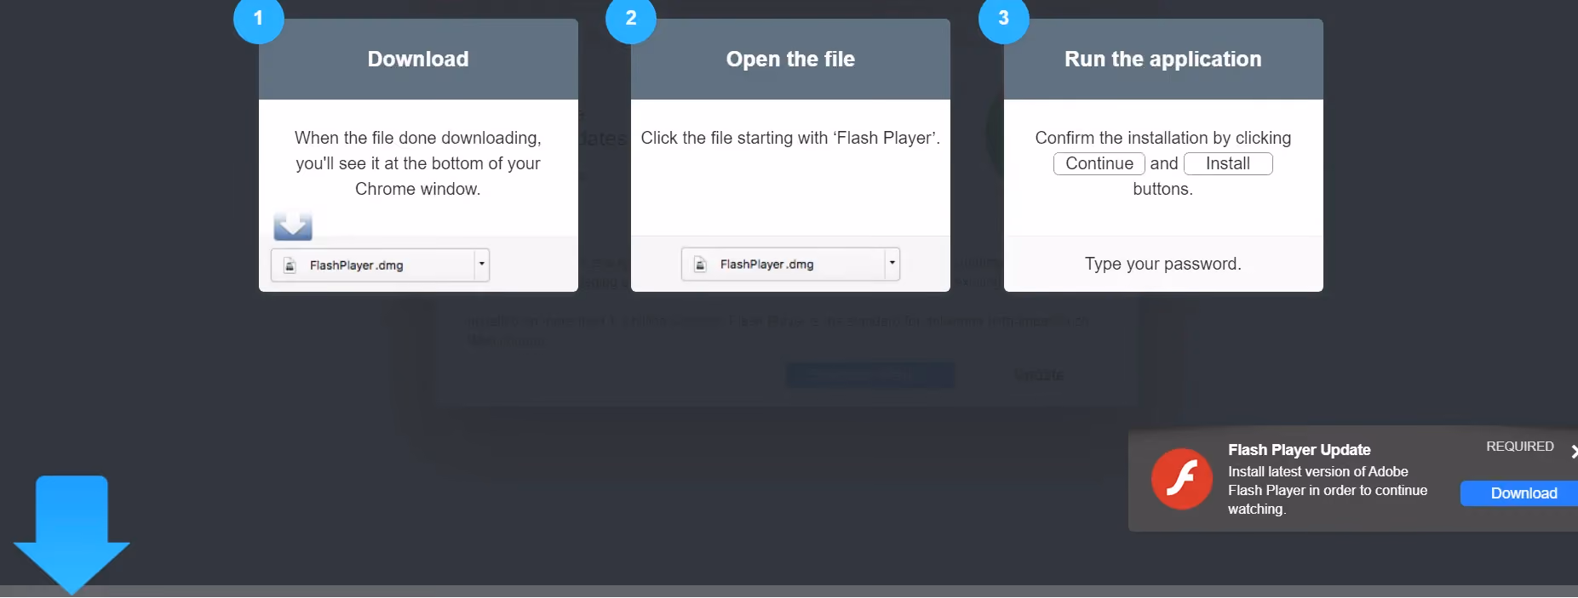Click the Download button in Flash popup
The width and height of the screenshot is (1578, 598).
1519,493
